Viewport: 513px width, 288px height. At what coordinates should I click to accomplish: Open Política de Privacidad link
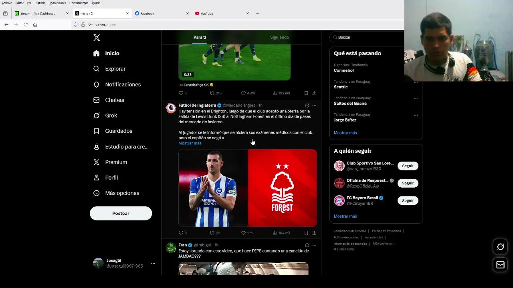386,231
